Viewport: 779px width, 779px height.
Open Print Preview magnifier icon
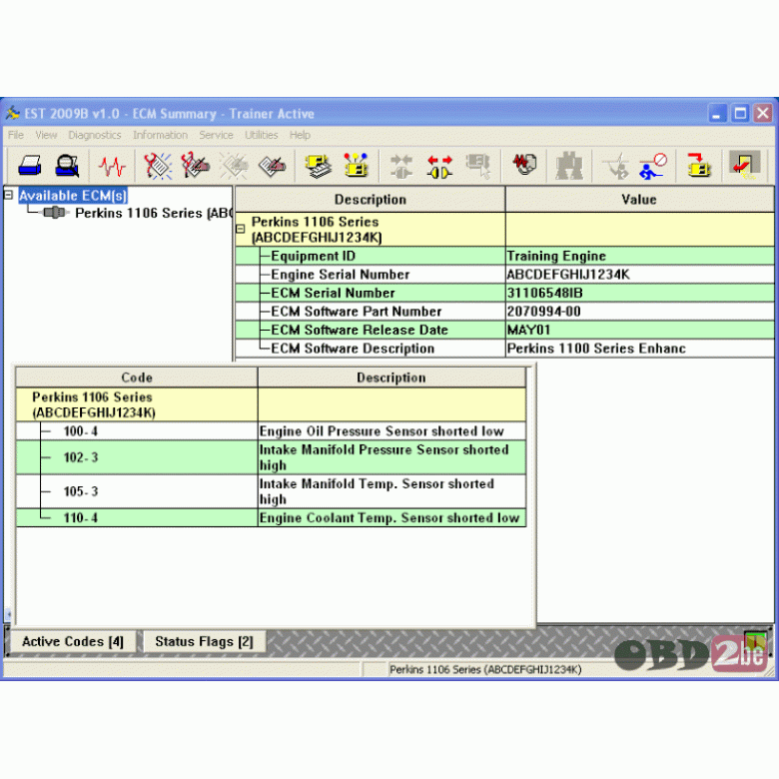point(67,165)
